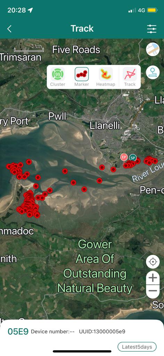The height and width of the screenshot is (356, 164).
Task: Recenter map with crosshair target icon
Action: point(153,262)
